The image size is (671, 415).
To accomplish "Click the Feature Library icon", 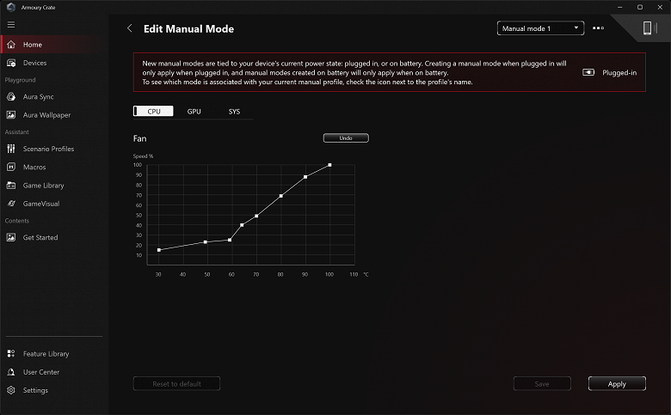I will point(11,353).
